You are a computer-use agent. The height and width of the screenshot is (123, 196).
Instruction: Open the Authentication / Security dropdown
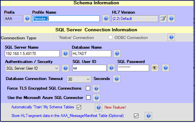click(32, 68)
